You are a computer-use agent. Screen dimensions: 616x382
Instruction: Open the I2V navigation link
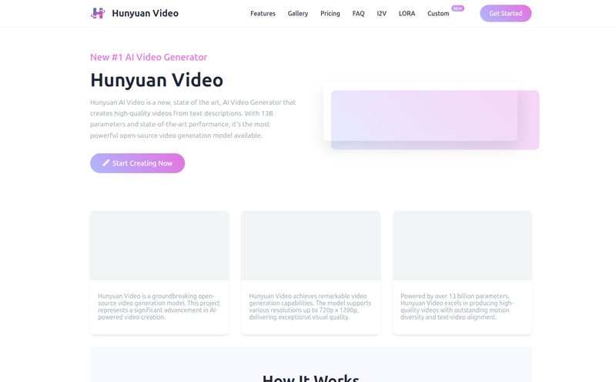381,13
